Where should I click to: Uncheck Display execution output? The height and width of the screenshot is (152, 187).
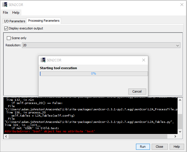(x=6, y=29)
